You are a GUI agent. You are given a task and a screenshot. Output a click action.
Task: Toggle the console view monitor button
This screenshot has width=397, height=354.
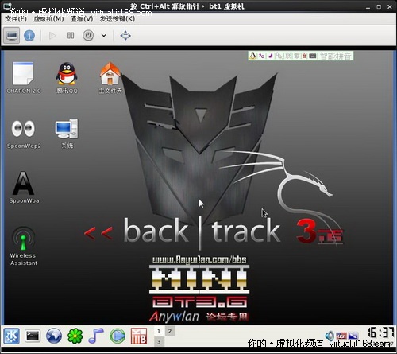(12, 35)
